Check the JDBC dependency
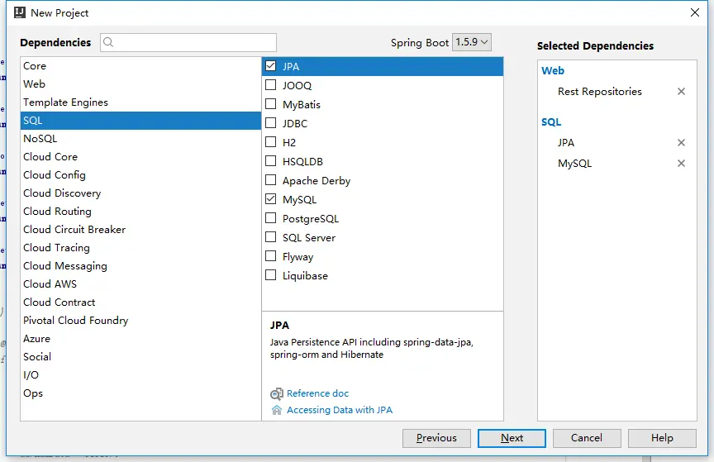The width and height of the screenshot is (714, 462). click(x=270, y=123)
